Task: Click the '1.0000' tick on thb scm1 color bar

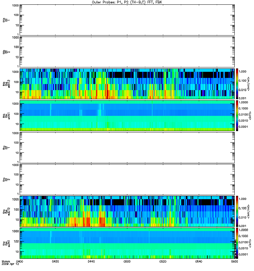Action: pos(243,102)
